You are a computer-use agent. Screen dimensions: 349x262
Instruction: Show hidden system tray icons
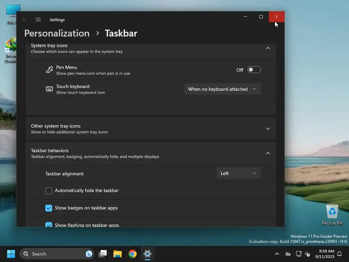point(277,254)
